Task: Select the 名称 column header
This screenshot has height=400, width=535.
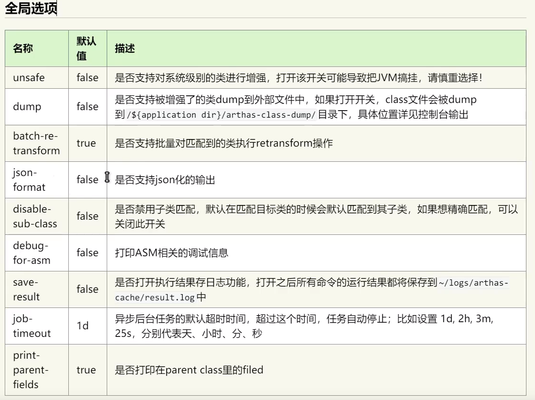Action: click(x=23, y=48)
